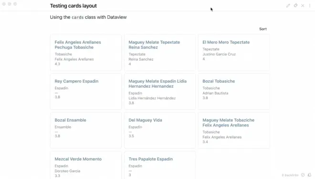Image resolution: width=315 pixels, height=179 pixels.
Task: Open Maguey Melate Espadin Lidia Hernandez note
Action: (157, 84)
